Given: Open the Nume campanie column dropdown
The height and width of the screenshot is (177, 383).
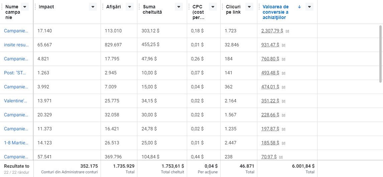Looking at the screenshot, I should coord(25,7).
